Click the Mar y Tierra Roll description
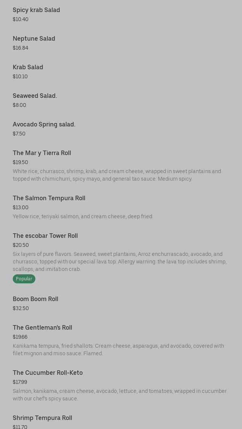 click(x=117, y=175)
